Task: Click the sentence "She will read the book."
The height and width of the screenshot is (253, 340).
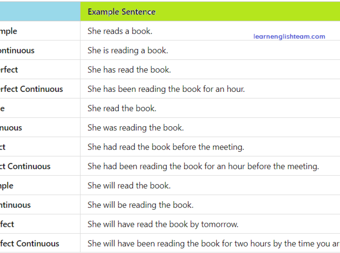Action: pos(129,186)
